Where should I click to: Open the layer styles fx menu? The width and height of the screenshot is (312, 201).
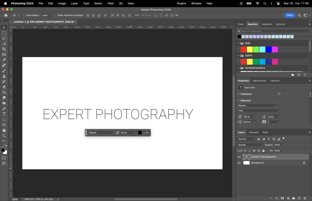coord(276,198)
